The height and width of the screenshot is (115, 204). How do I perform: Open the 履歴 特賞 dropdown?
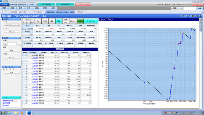[x=12, y=51]
